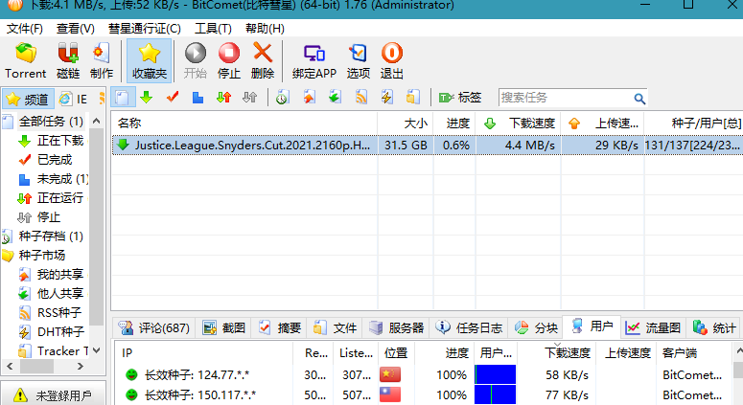Open the 文件(F) menu
Viewport: 743px width, 405px height.
point(24,29)
